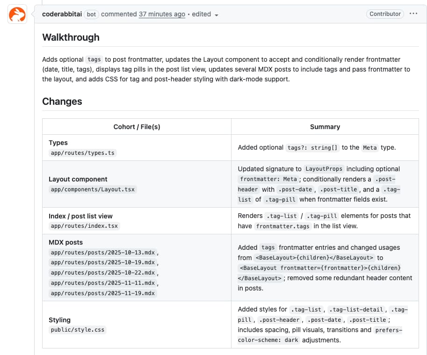
Task: Click the public/style.css file path
Action: pyautogui.click(x=78, y=330)
